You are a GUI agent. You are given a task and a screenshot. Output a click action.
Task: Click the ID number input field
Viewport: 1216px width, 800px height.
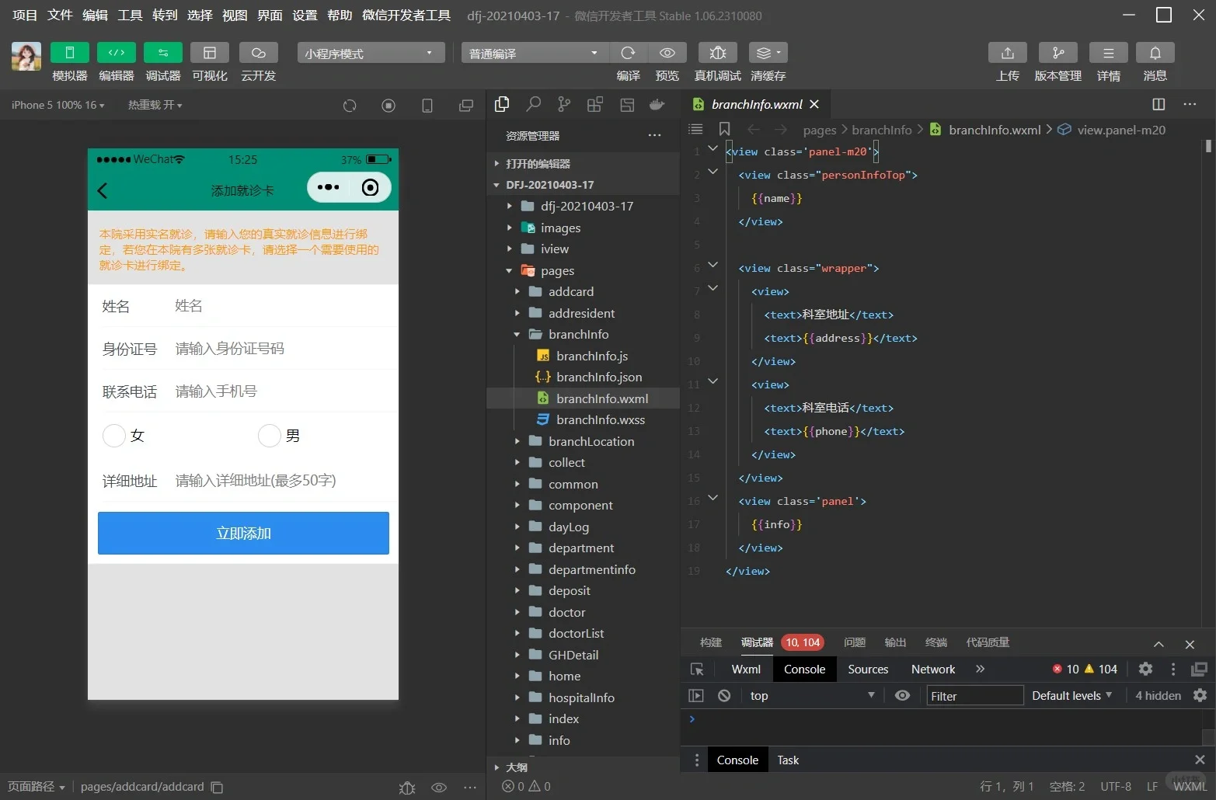point(281,349)
